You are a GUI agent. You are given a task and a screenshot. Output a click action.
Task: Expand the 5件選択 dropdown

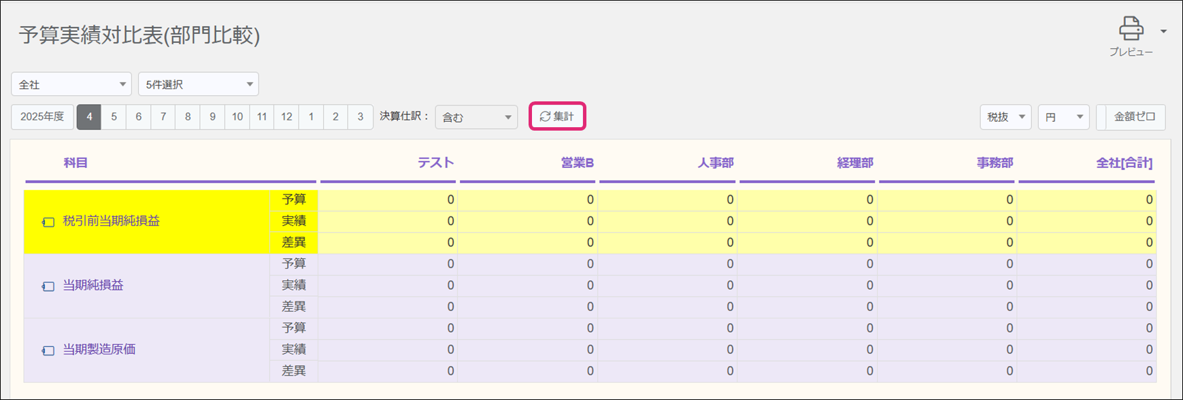[x=198, y=84]
